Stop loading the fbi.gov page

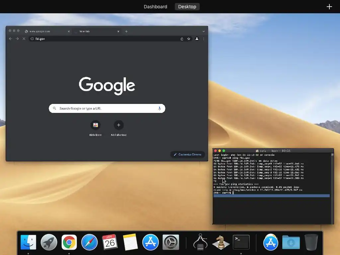click(24, 39)
